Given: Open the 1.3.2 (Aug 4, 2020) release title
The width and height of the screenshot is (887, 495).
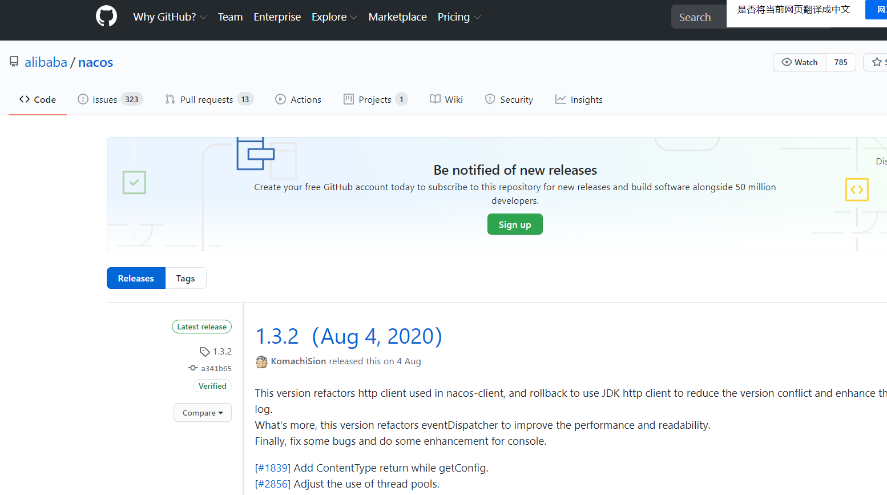Looking at the screenshot, I should [x=349, y=336].
